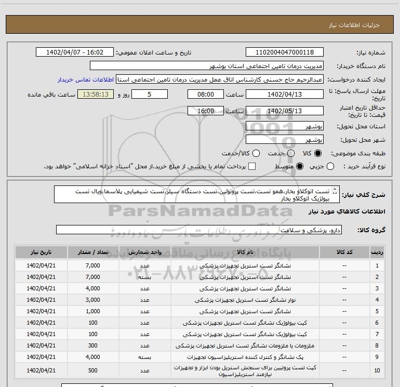The image size is (400, 387).
Task: Click the remaining days field showing 5
Action: pos(150,94)
